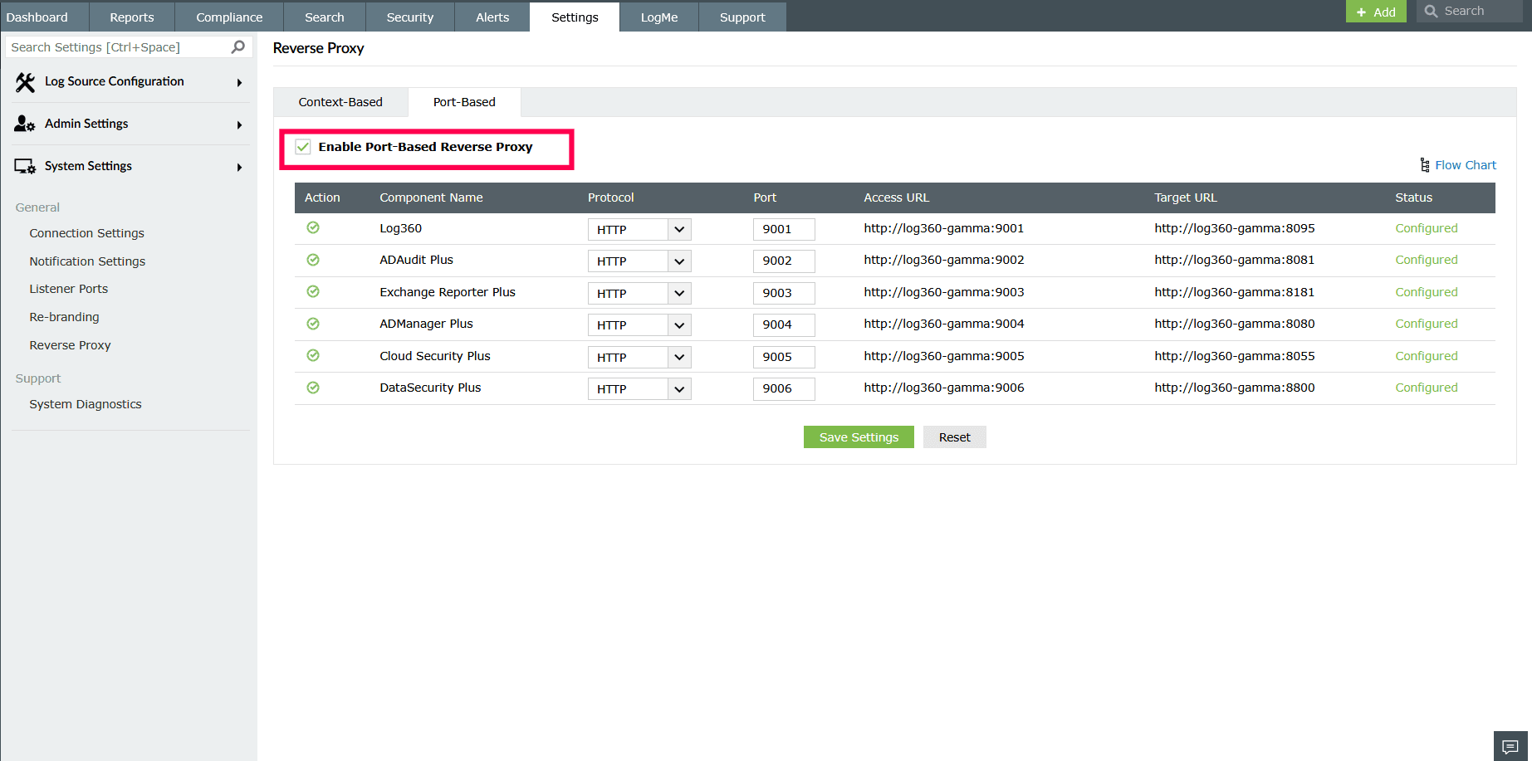Click the action icon for Exchange Reporter Plus
This screenshot has width=1532, height=761.
(313, 292)
